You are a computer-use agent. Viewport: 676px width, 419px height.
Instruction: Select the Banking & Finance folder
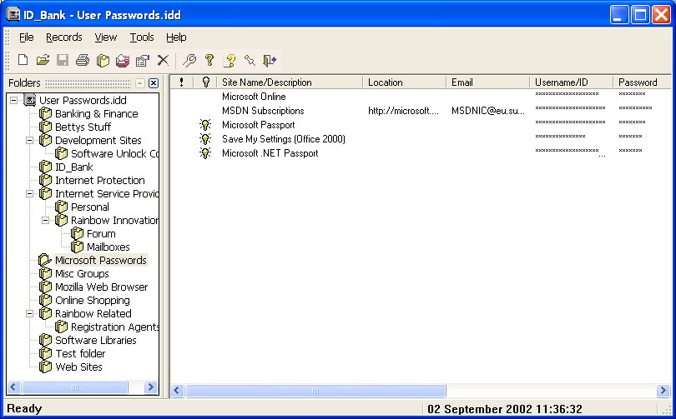(97, 113)
